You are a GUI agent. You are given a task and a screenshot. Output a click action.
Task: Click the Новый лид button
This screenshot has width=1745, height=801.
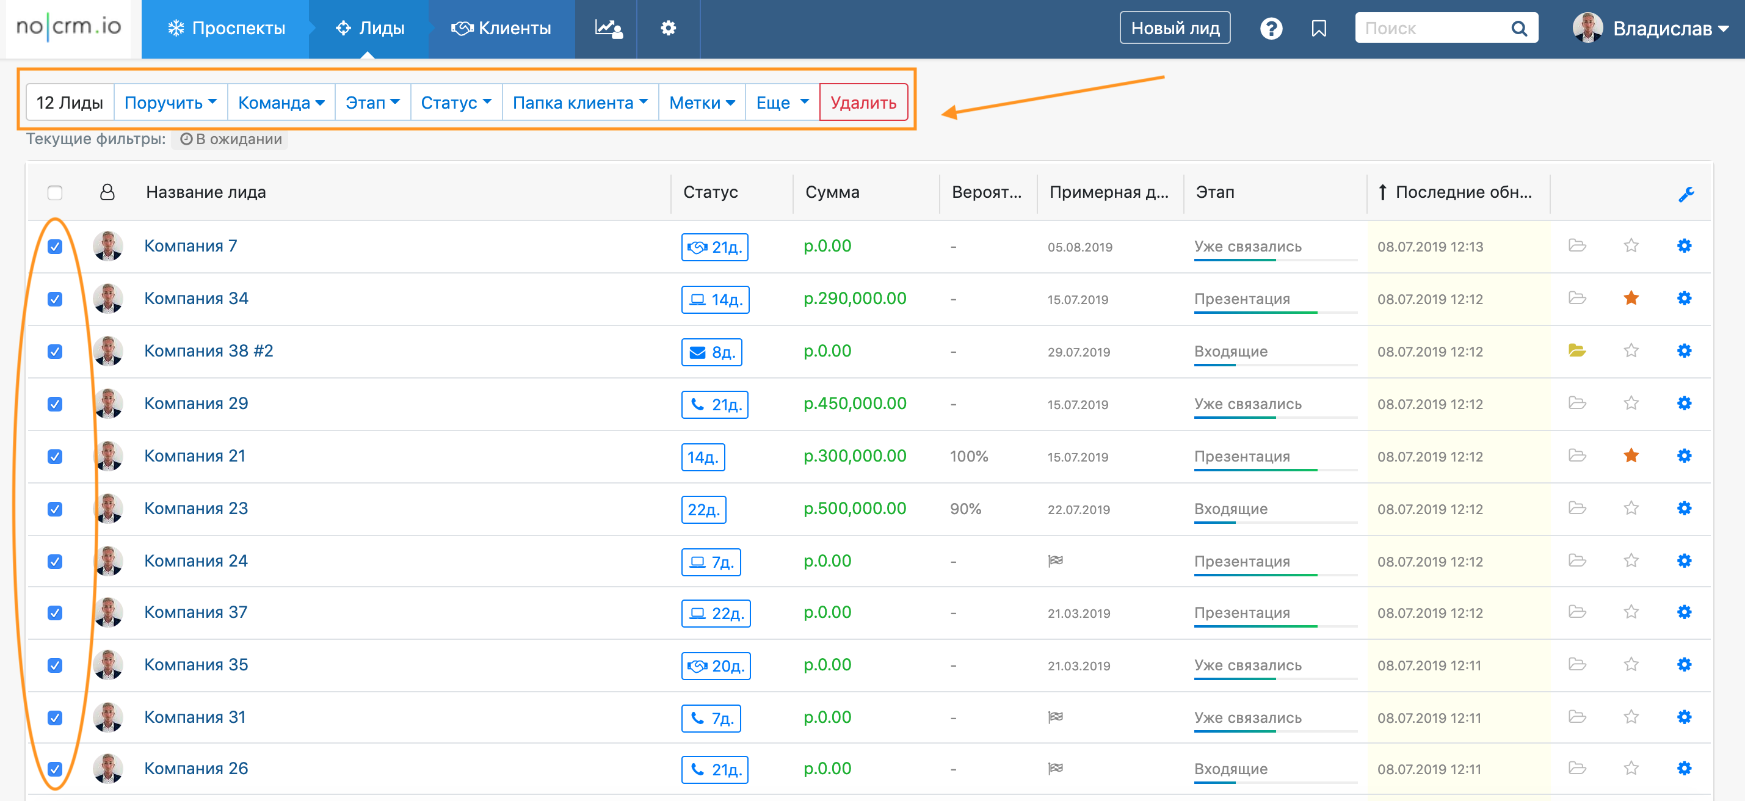click(x=1175, y=29)
